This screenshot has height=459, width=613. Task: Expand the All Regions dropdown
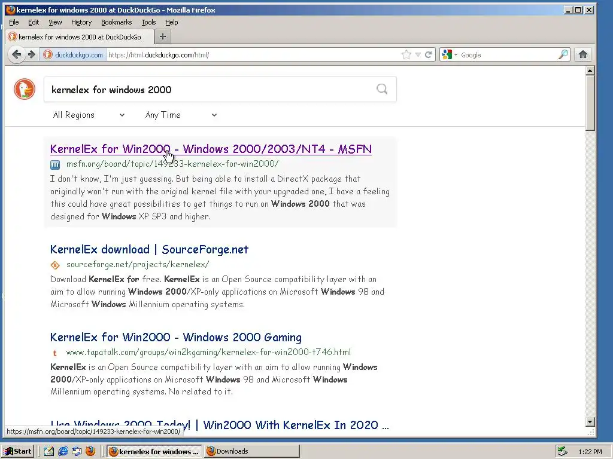[89, 115]
